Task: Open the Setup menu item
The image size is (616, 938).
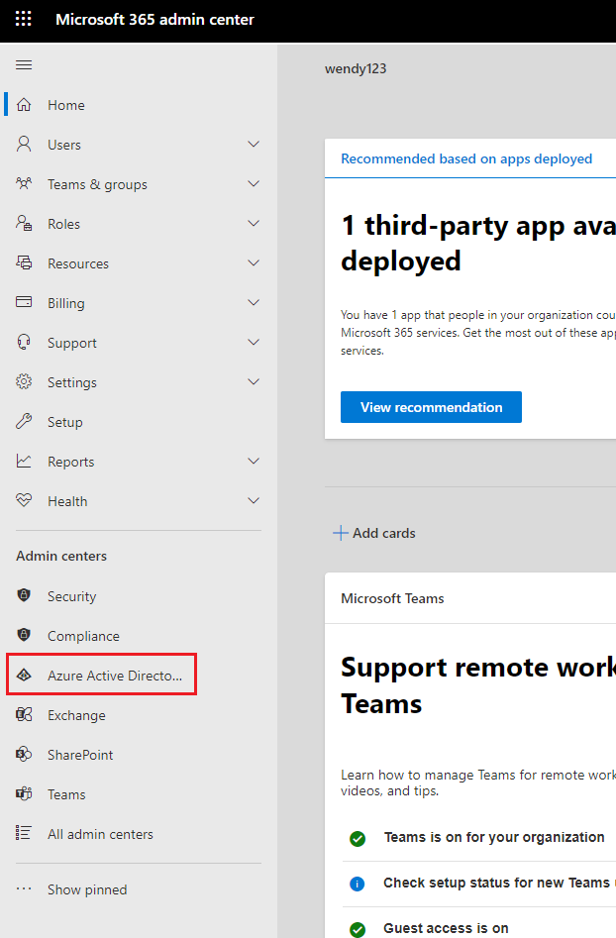Action: [65, 422]
